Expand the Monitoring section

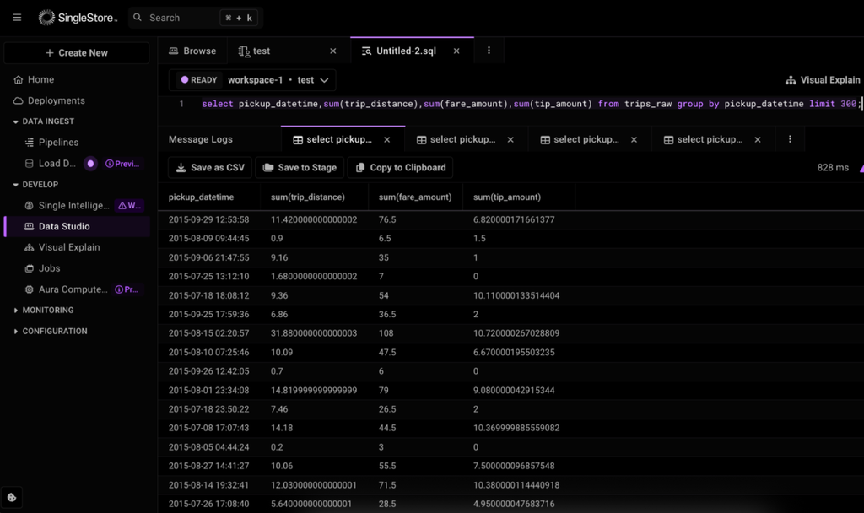point(15,310)
